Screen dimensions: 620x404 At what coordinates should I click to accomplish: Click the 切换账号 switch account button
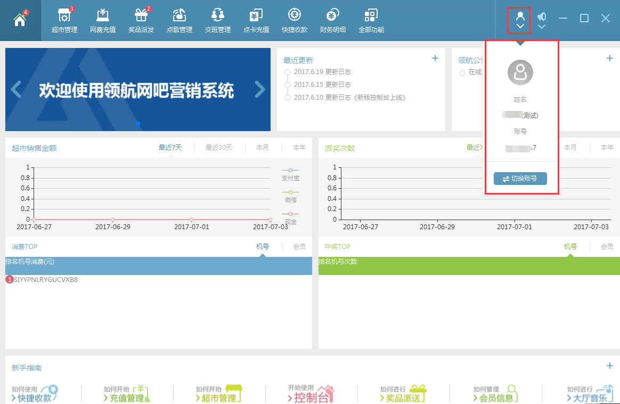pos(520,179)
